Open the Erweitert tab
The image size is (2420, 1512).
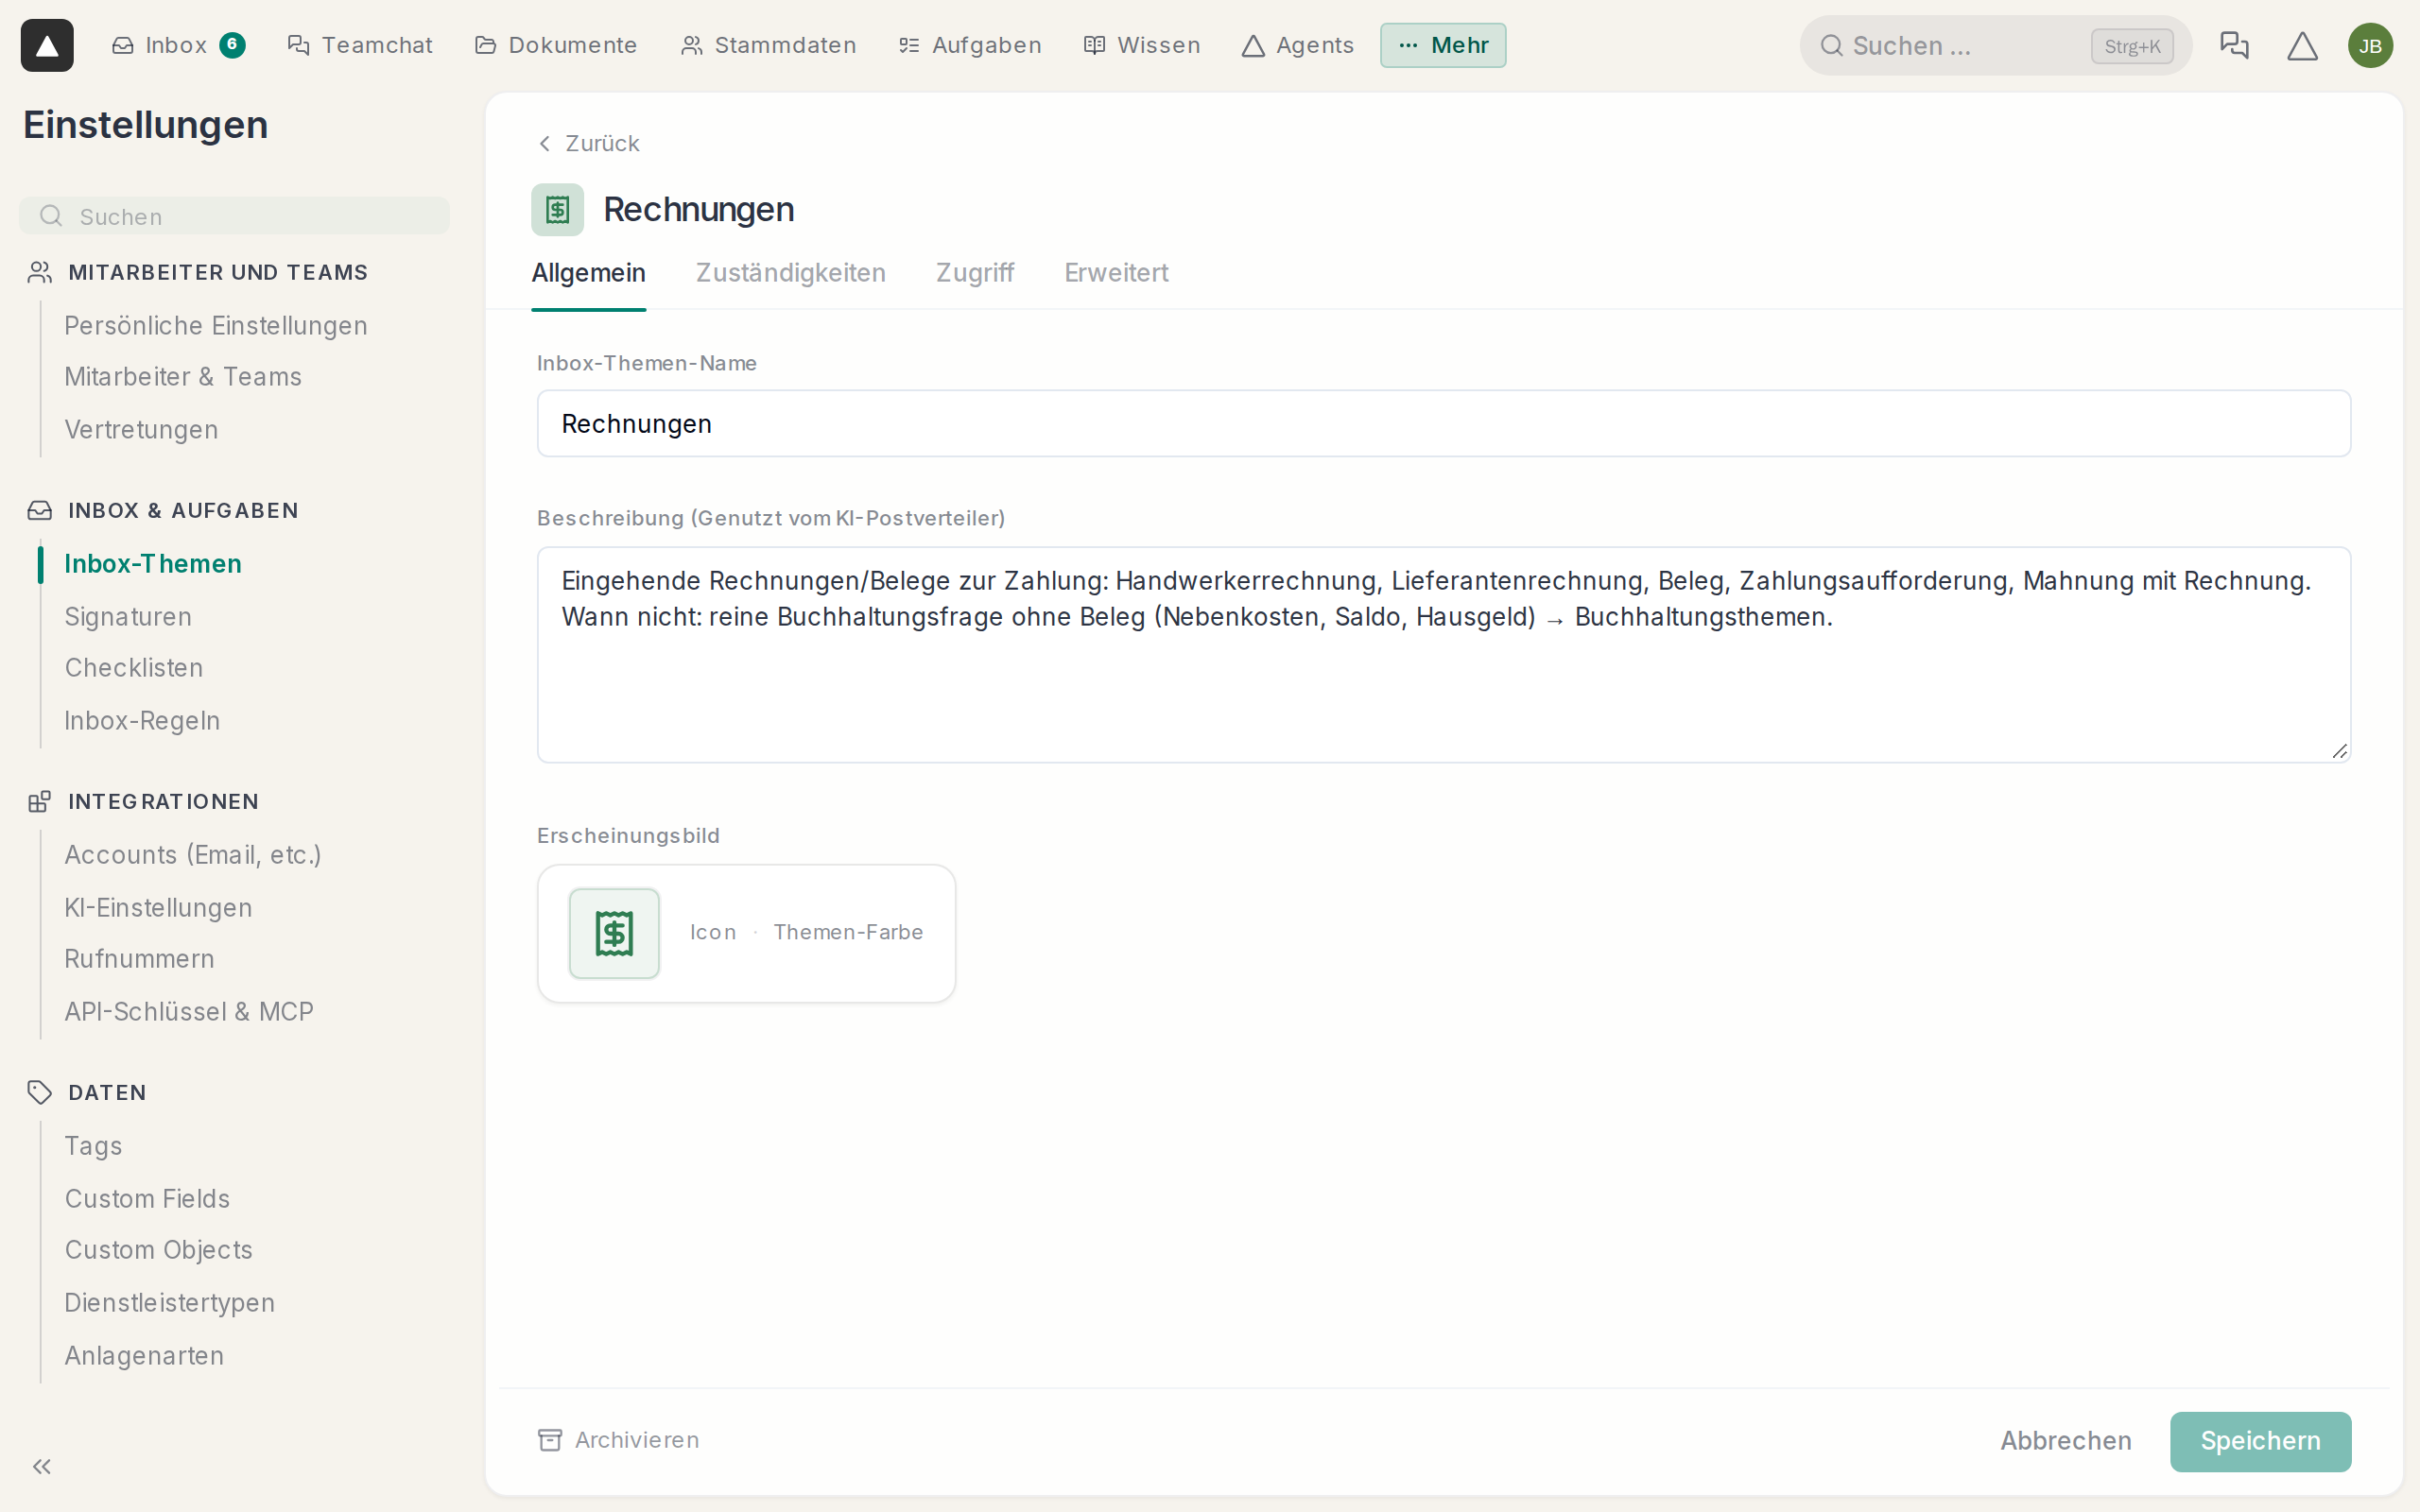coord(1116,273)
